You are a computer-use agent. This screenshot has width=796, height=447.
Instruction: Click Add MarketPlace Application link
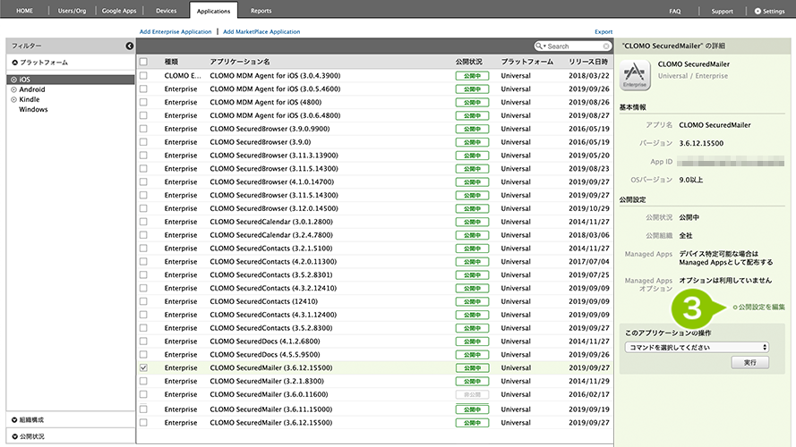[261, 31]
